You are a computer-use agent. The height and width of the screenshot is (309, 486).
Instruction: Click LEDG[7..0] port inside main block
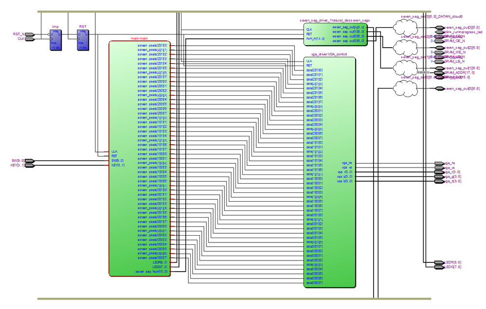tap(160, 267)
